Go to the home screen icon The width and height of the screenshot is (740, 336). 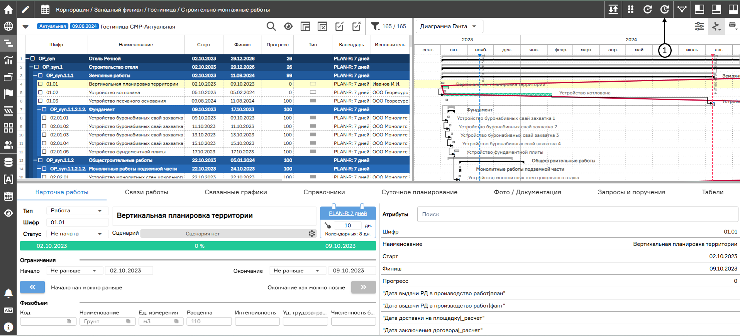click(8, 9)
